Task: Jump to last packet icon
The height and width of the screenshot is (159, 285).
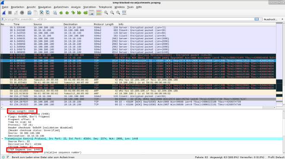Action: [x=85, y=12]
